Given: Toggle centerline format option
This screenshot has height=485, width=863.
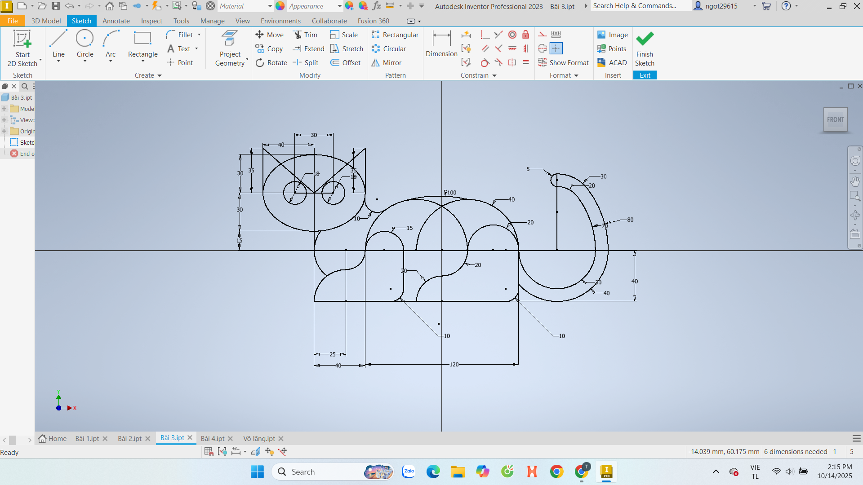Looking at the screenshot, I should pos(543,48).
